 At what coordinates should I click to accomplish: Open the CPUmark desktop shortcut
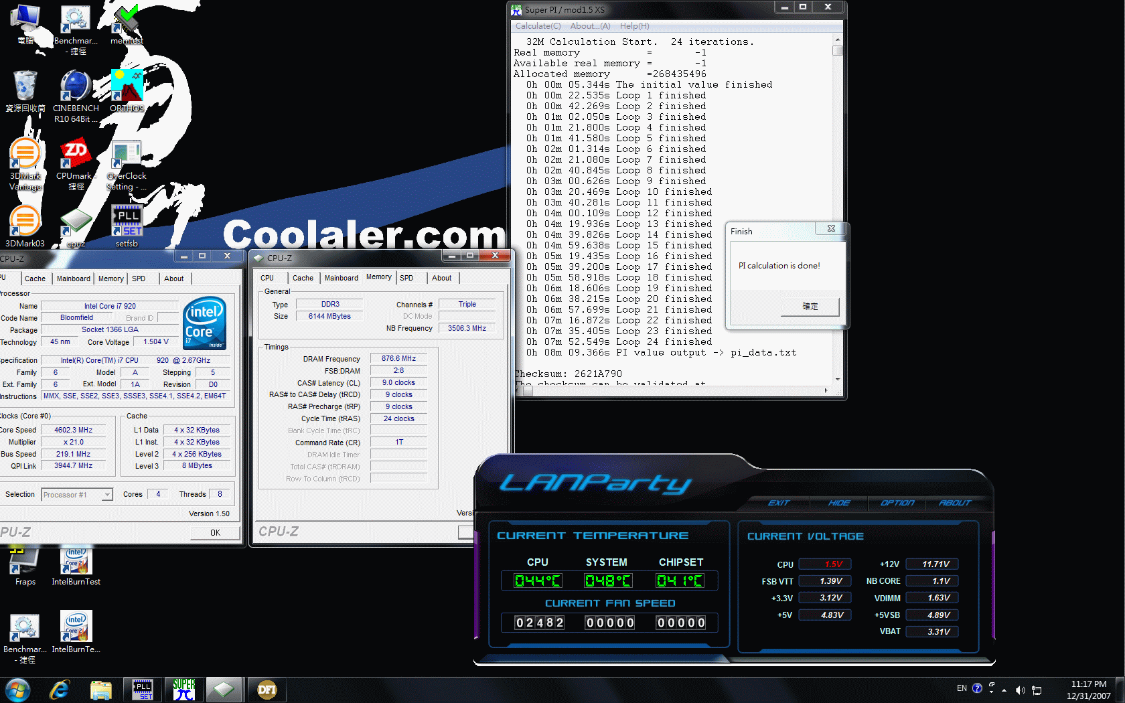pyautogui.click(x=76, y=164)
